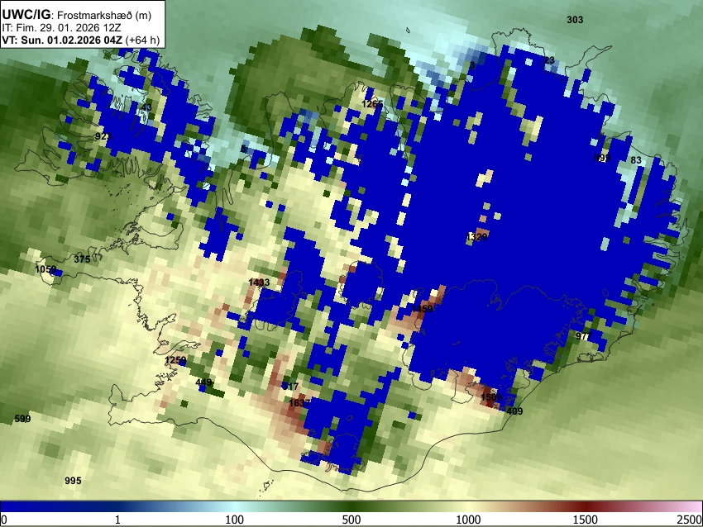Screen dimensions: 703x527
Task: Click the 23 value on the map
Action: click(549, 60)
